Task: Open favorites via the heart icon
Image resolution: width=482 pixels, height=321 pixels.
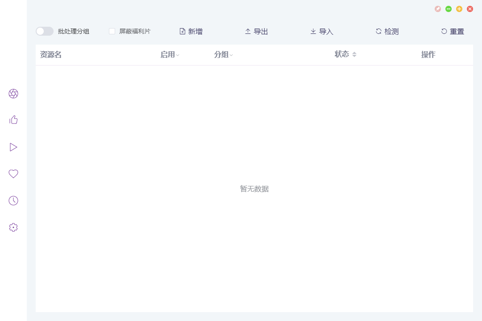Action: click(x=13, y=173)
